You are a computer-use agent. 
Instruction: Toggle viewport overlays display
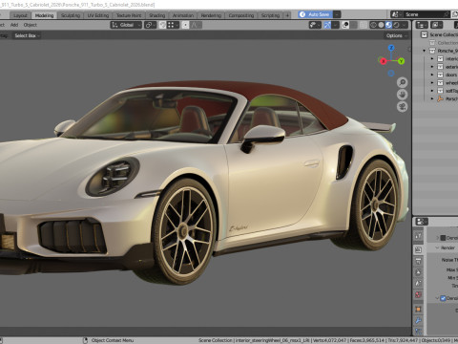pos(345,25)
